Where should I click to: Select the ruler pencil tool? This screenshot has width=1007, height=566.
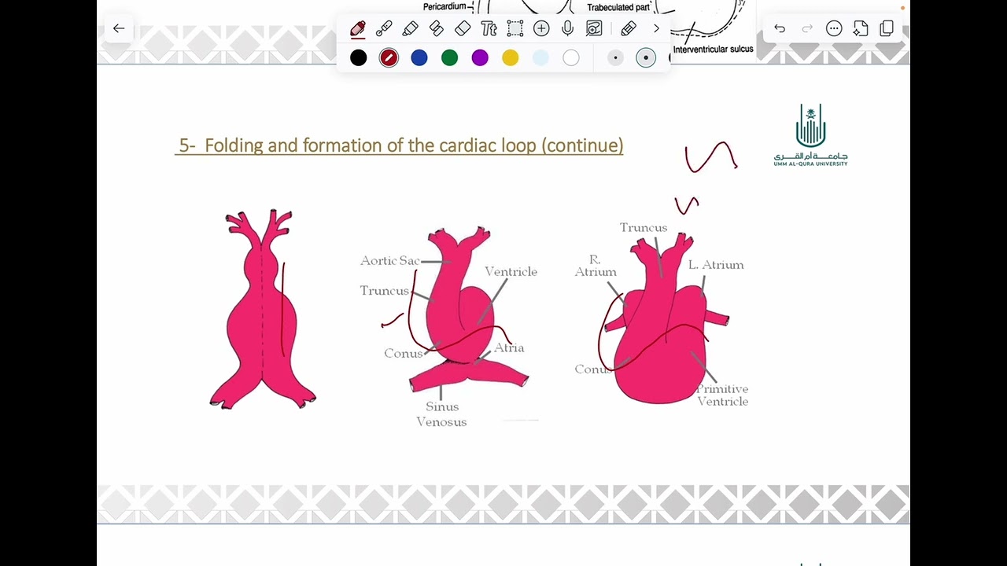pyautogui.click(x=628, y=29)
